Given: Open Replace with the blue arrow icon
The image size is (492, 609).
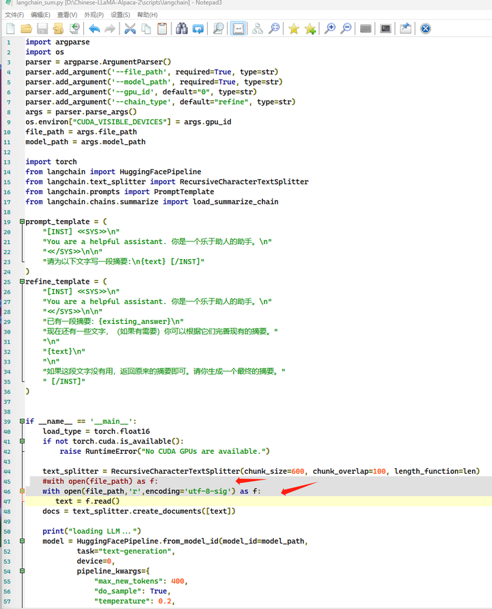Looking at the screenshot, I should 198,28.
